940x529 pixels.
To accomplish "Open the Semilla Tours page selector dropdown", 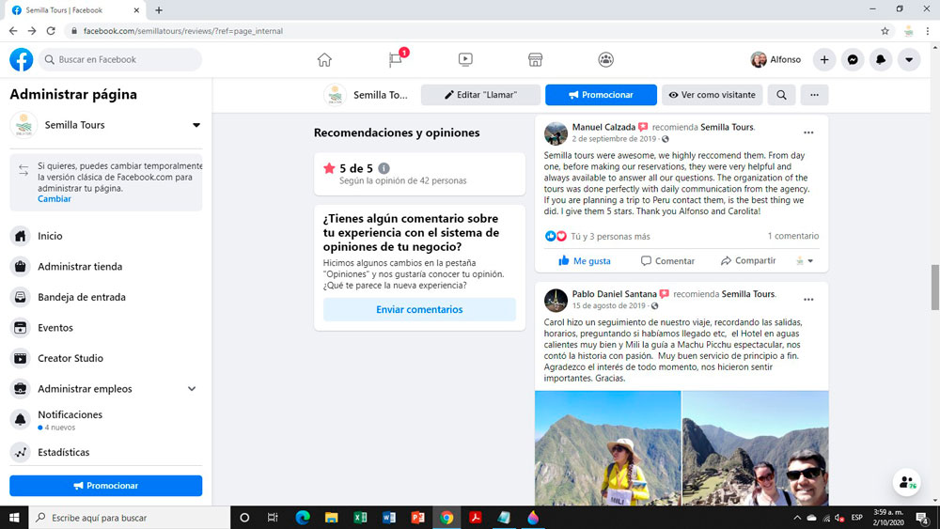I will tap(196, 125).
